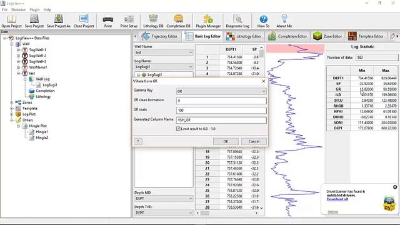400x225 pixels.
Task: Open the Help menu
Action: click(47, 10)
